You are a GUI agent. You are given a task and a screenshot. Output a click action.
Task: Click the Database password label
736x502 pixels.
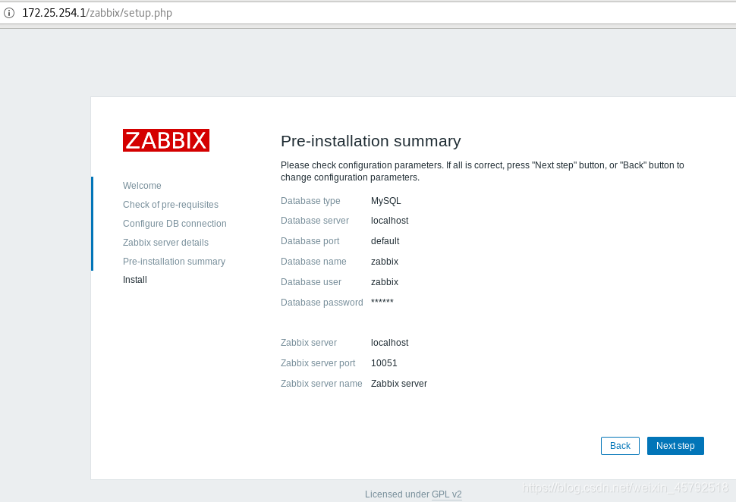(x=322, y=303)
